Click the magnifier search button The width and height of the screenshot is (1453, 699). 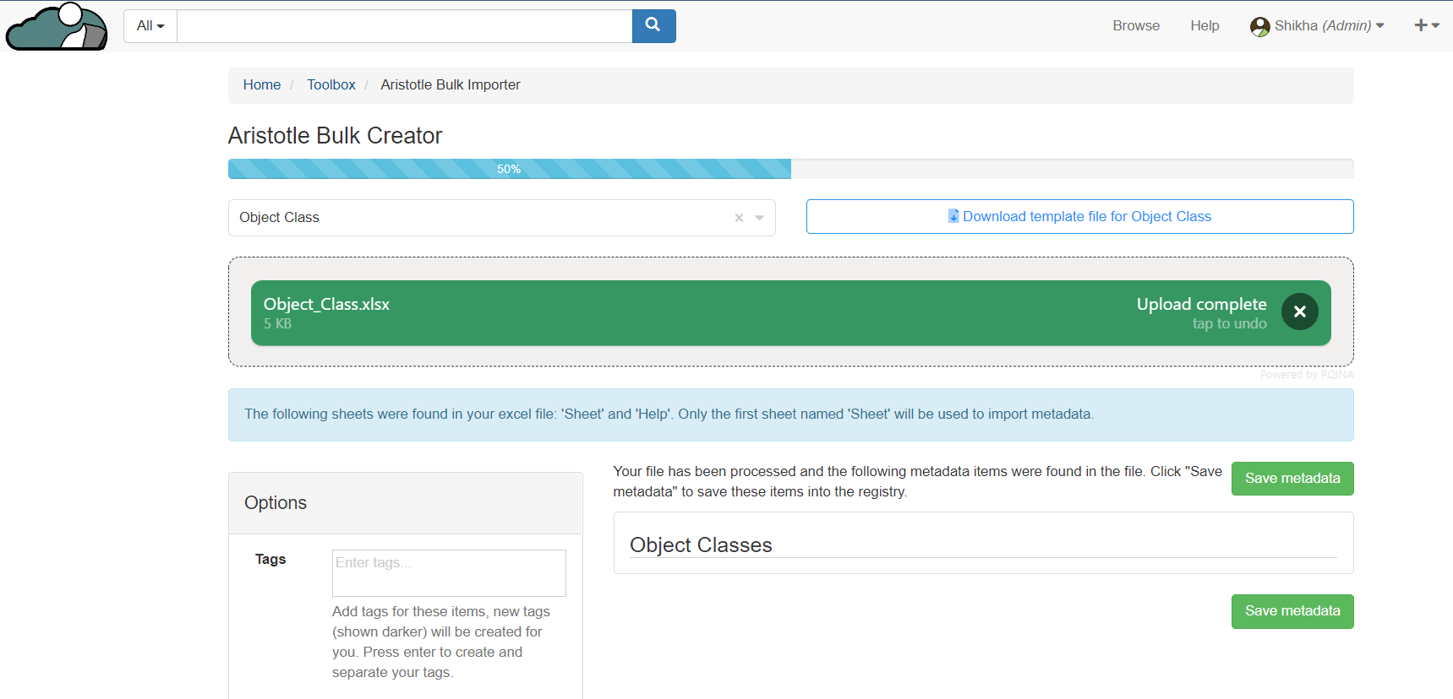(653, 26)
